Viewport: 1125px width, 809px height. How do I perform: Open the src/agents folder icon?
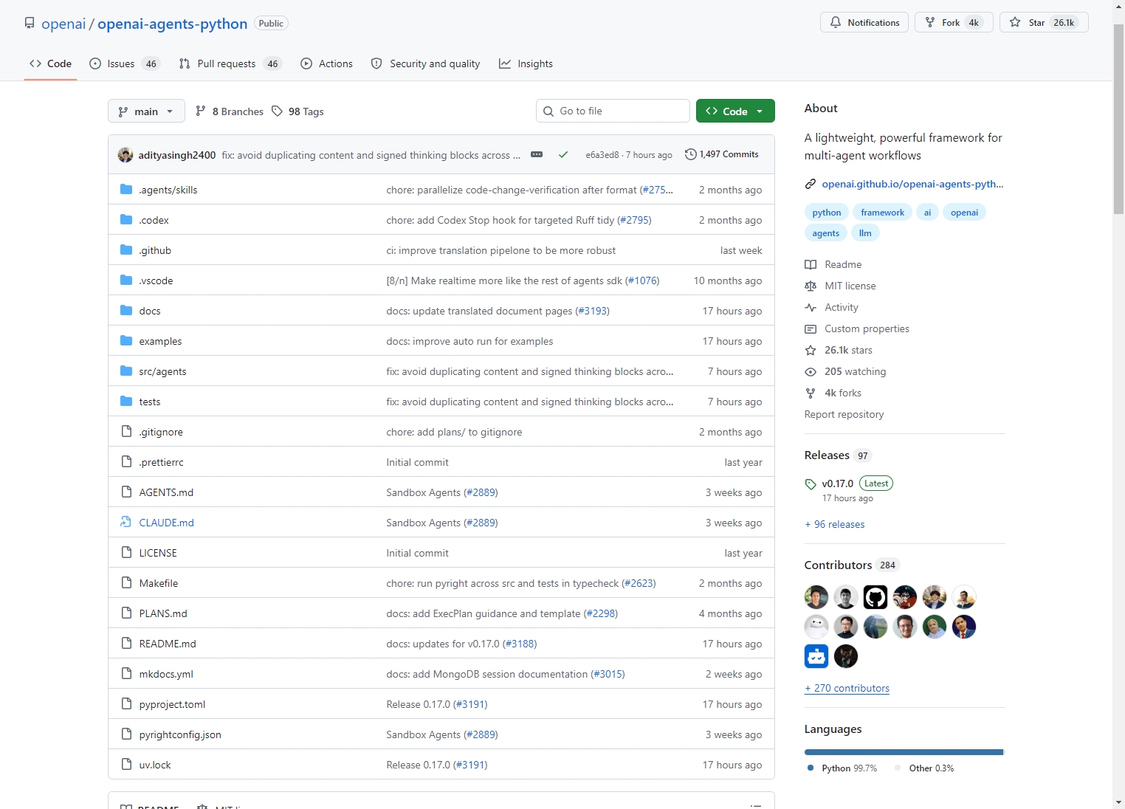click(126, 371)
